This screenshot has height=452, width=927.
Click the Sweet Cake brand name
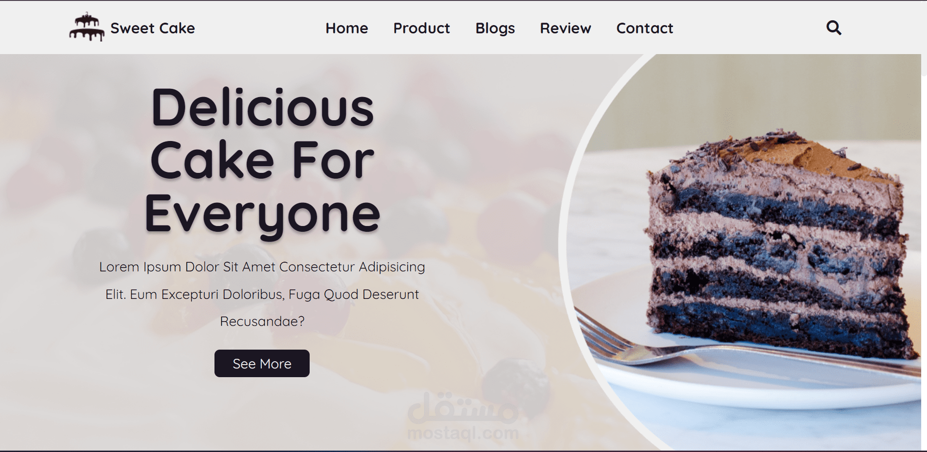tap(153, 28)
